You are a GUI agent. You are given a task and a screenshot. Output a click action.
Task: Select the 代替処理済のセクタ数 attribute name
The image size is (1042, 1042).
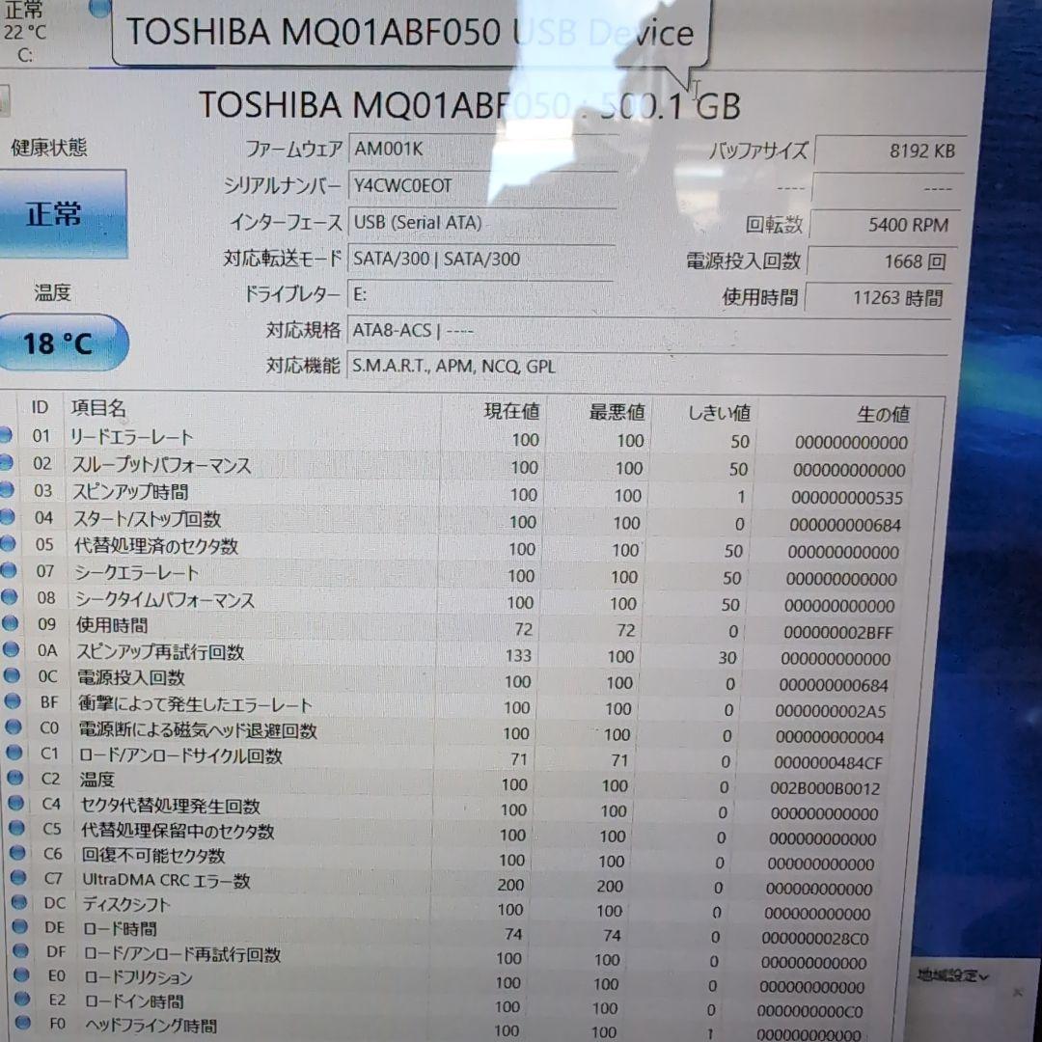click(155, 546)
